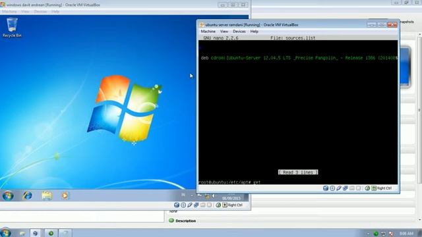Minimize the windows davit andrean VM window
Screen dimensions: 422x237
point(222,5)
